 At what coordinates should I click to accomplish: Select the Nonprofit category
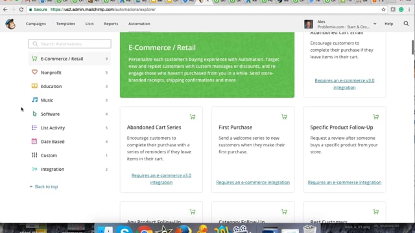pyautogui.click(x=69, y=72)
